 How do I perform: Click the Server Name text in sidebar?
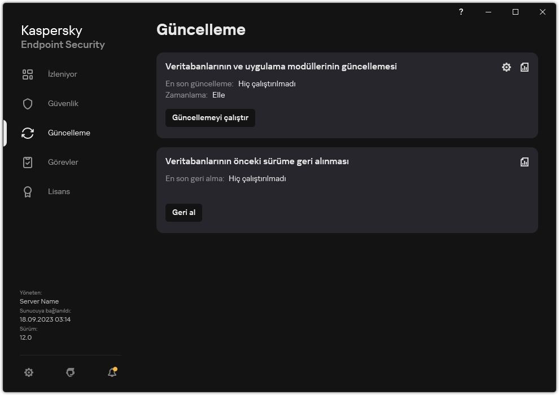[x=39, y=301]
